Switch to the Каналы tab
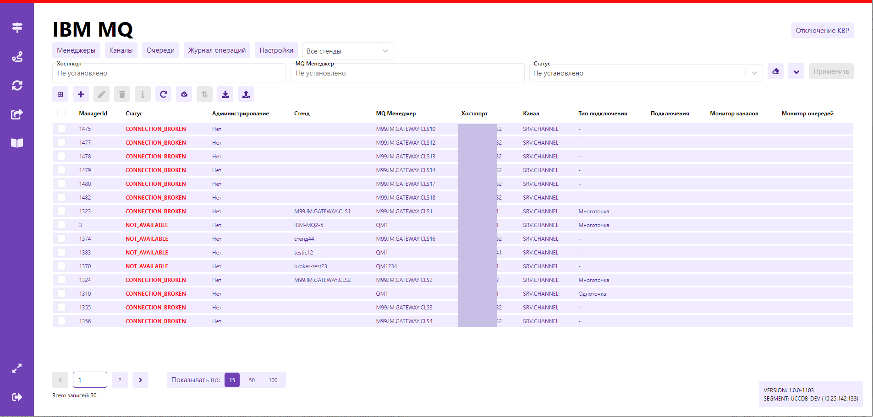This screenshot has height=417, width=873. (x=121, y=50)
